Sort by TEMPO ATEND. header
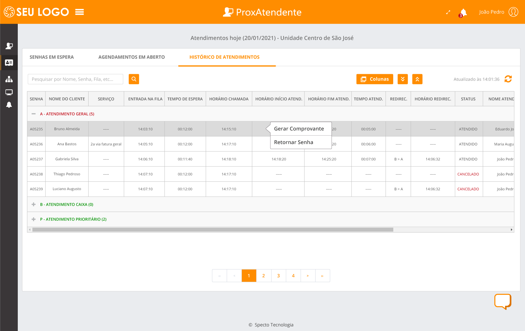Screen dimensions: 525x331 click(x=368, y=99)
